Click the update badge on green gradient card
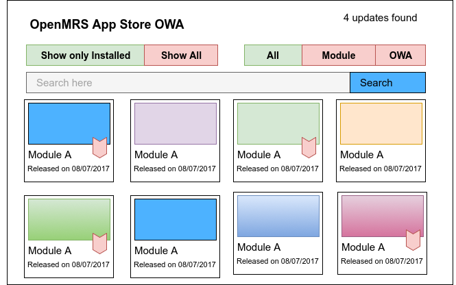Screen dimensions: 456x285 tap(99, 243)
